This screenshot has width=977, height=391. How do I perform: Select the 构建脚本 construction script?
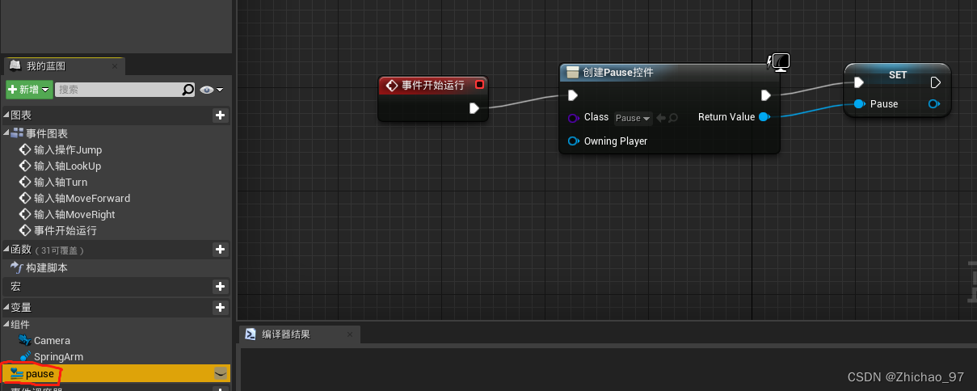pyautogui.click(x=47, y=267)
